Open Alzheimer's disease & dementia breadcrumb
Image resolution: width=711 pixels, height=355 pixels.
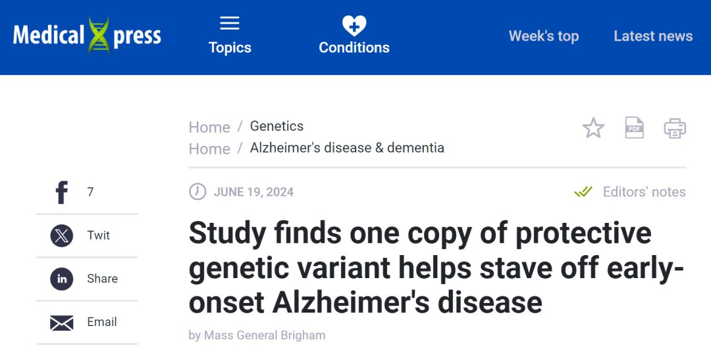(347, 148)
